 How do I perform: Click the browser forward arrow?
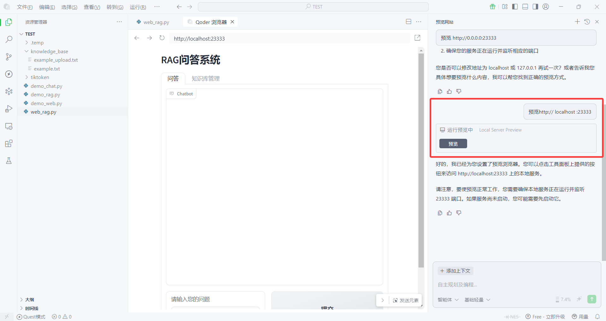pyautogui.click(x=149, y=38)
